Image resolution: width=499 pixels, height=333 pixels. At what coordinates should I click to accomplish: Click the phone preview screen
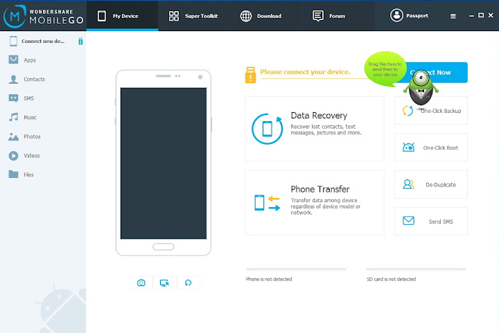[164, 163]
